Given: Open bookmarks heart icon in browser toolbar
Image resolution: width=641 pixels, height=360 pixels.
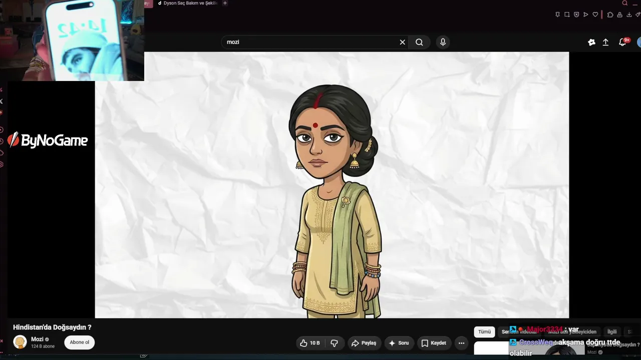Looking at the screenshot, I should click(595, 14).
